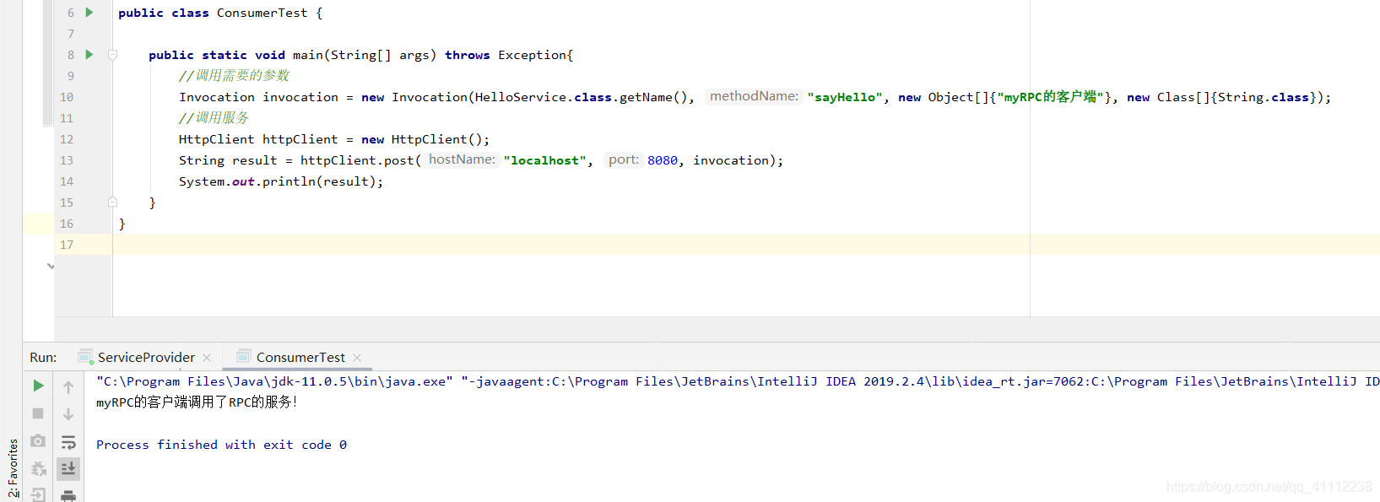Close the ConsumerTest run tab

point(357,358)
